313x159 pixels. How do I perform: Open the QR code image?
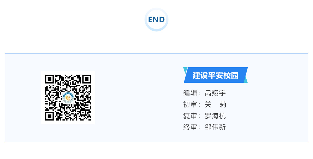68,98
